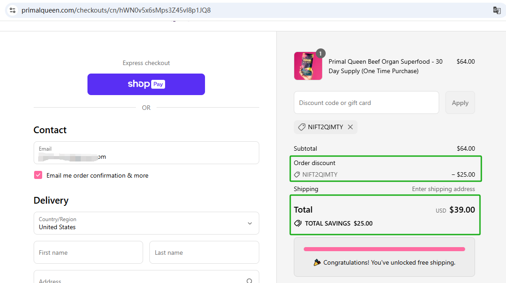Remove applied discount code NIFT2QIMTY
Screen dimensions: 506x283
(350, 127)
